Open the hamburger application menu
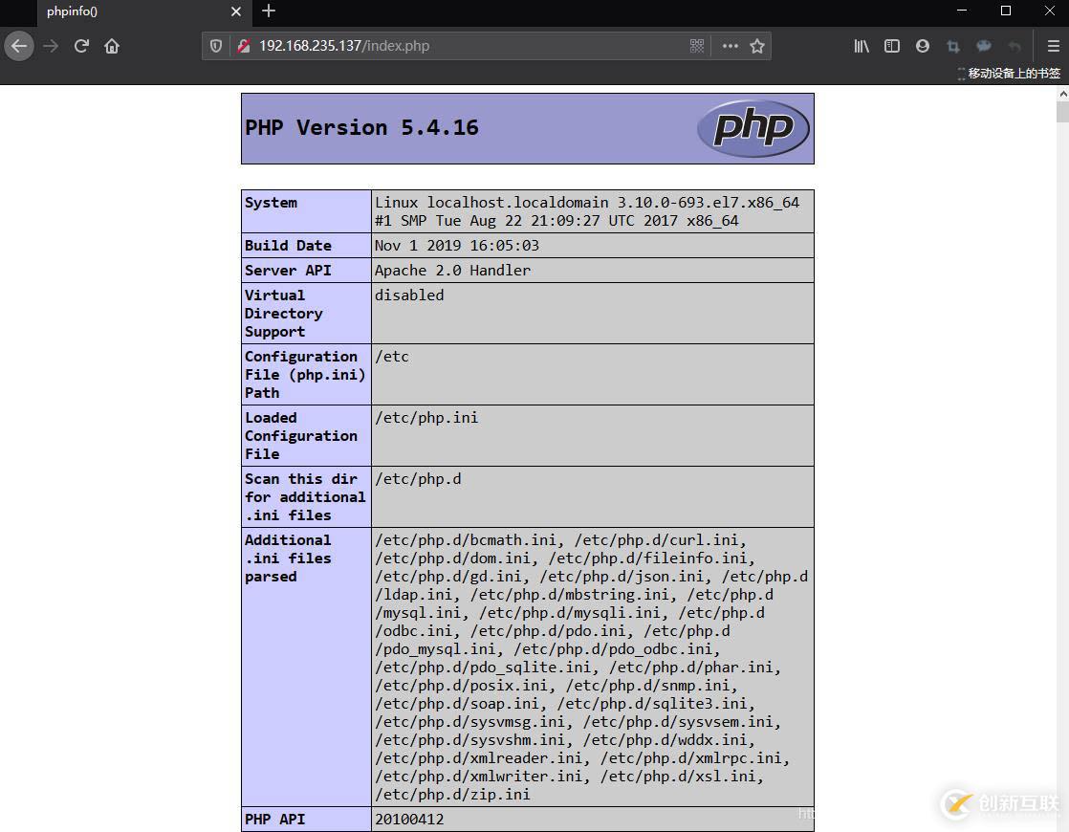 point(1054,46)
